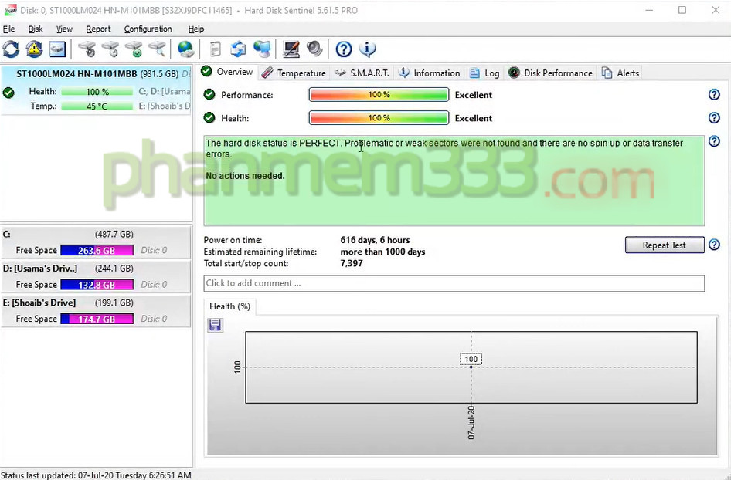The width and height of the screenshot is (731, 480).
Task: Save the health graph using floppy disk icon
Action: coord(215,326)
